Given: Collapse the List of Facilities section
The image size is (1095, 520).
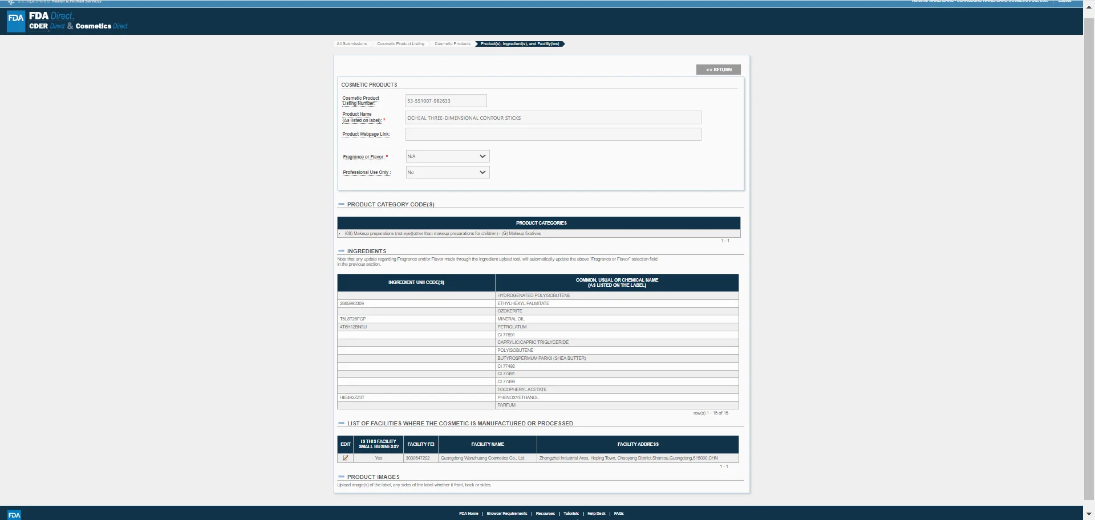Looking at the screenshot, I should pyautogui.click(x=341, y=423).
